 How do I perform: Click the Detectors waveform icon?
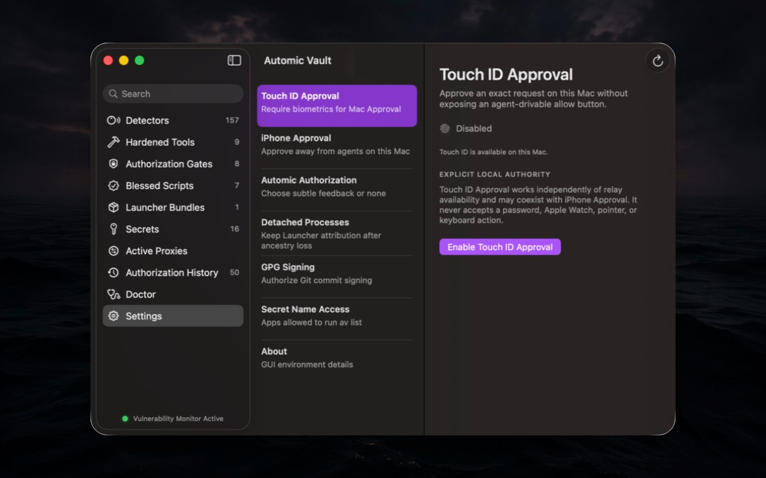pos(113,121)
